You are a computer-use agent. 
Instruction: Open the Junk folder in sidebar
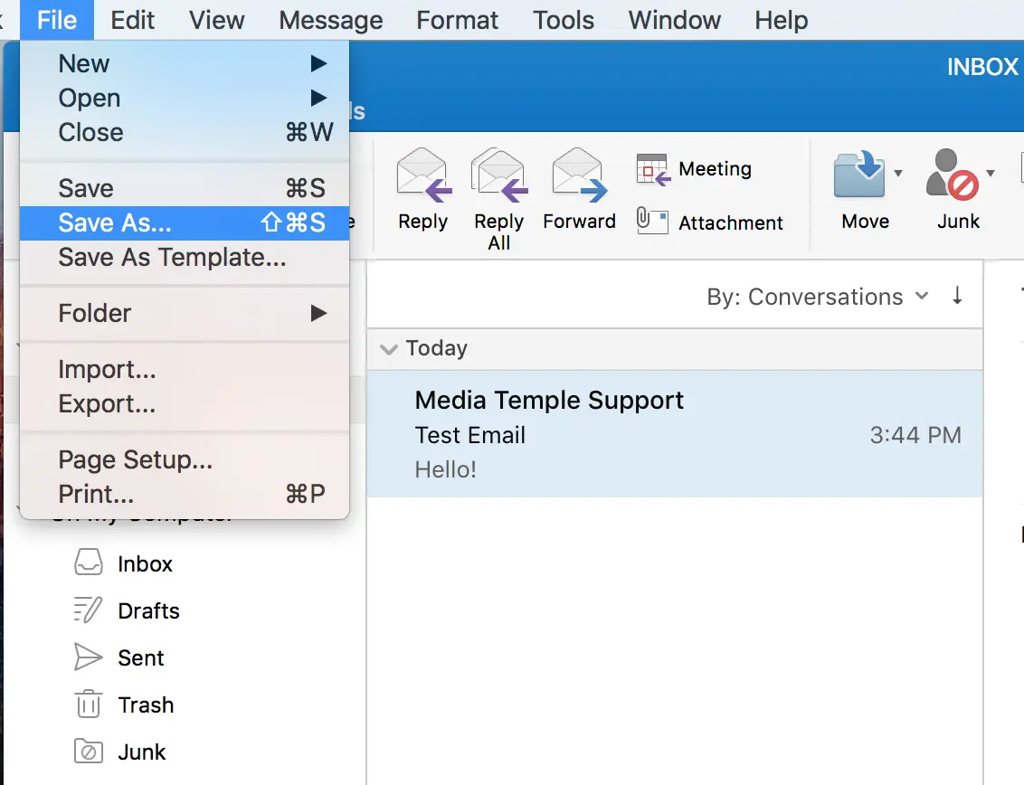(141, 752)
